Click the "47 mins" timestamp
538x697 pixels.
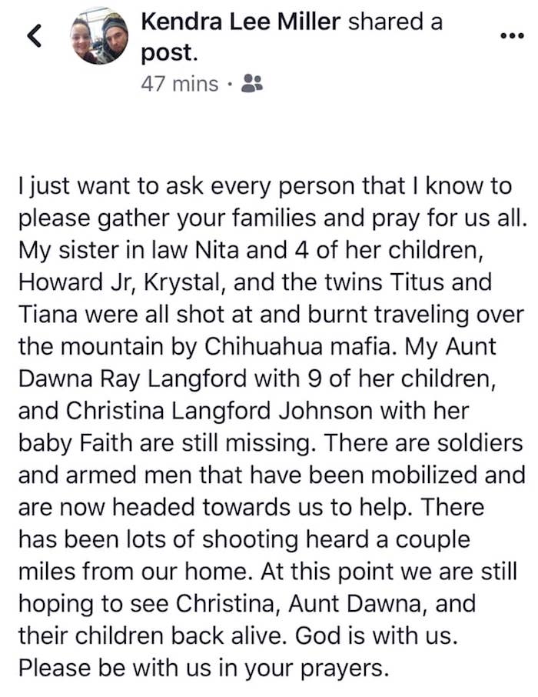[180, 83]
